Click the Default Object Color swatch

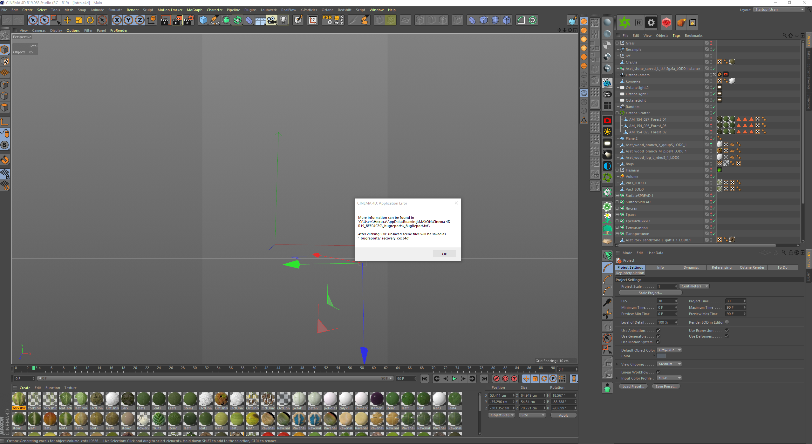tap(661, 356)
